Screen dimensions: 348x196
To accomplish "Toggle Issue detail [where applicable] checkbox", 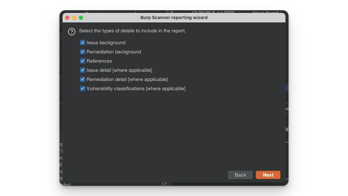I will (x=82, y=70).
